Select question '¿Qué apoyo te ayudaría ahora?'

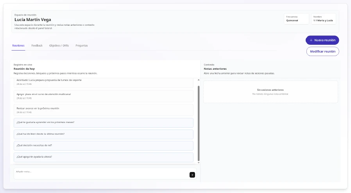(x=104, y=157)
